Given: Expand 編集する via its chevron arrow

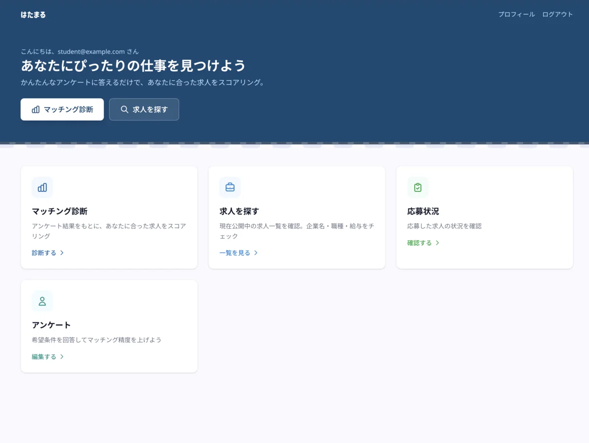Looking at the screenshot, I should pos(62,356).
